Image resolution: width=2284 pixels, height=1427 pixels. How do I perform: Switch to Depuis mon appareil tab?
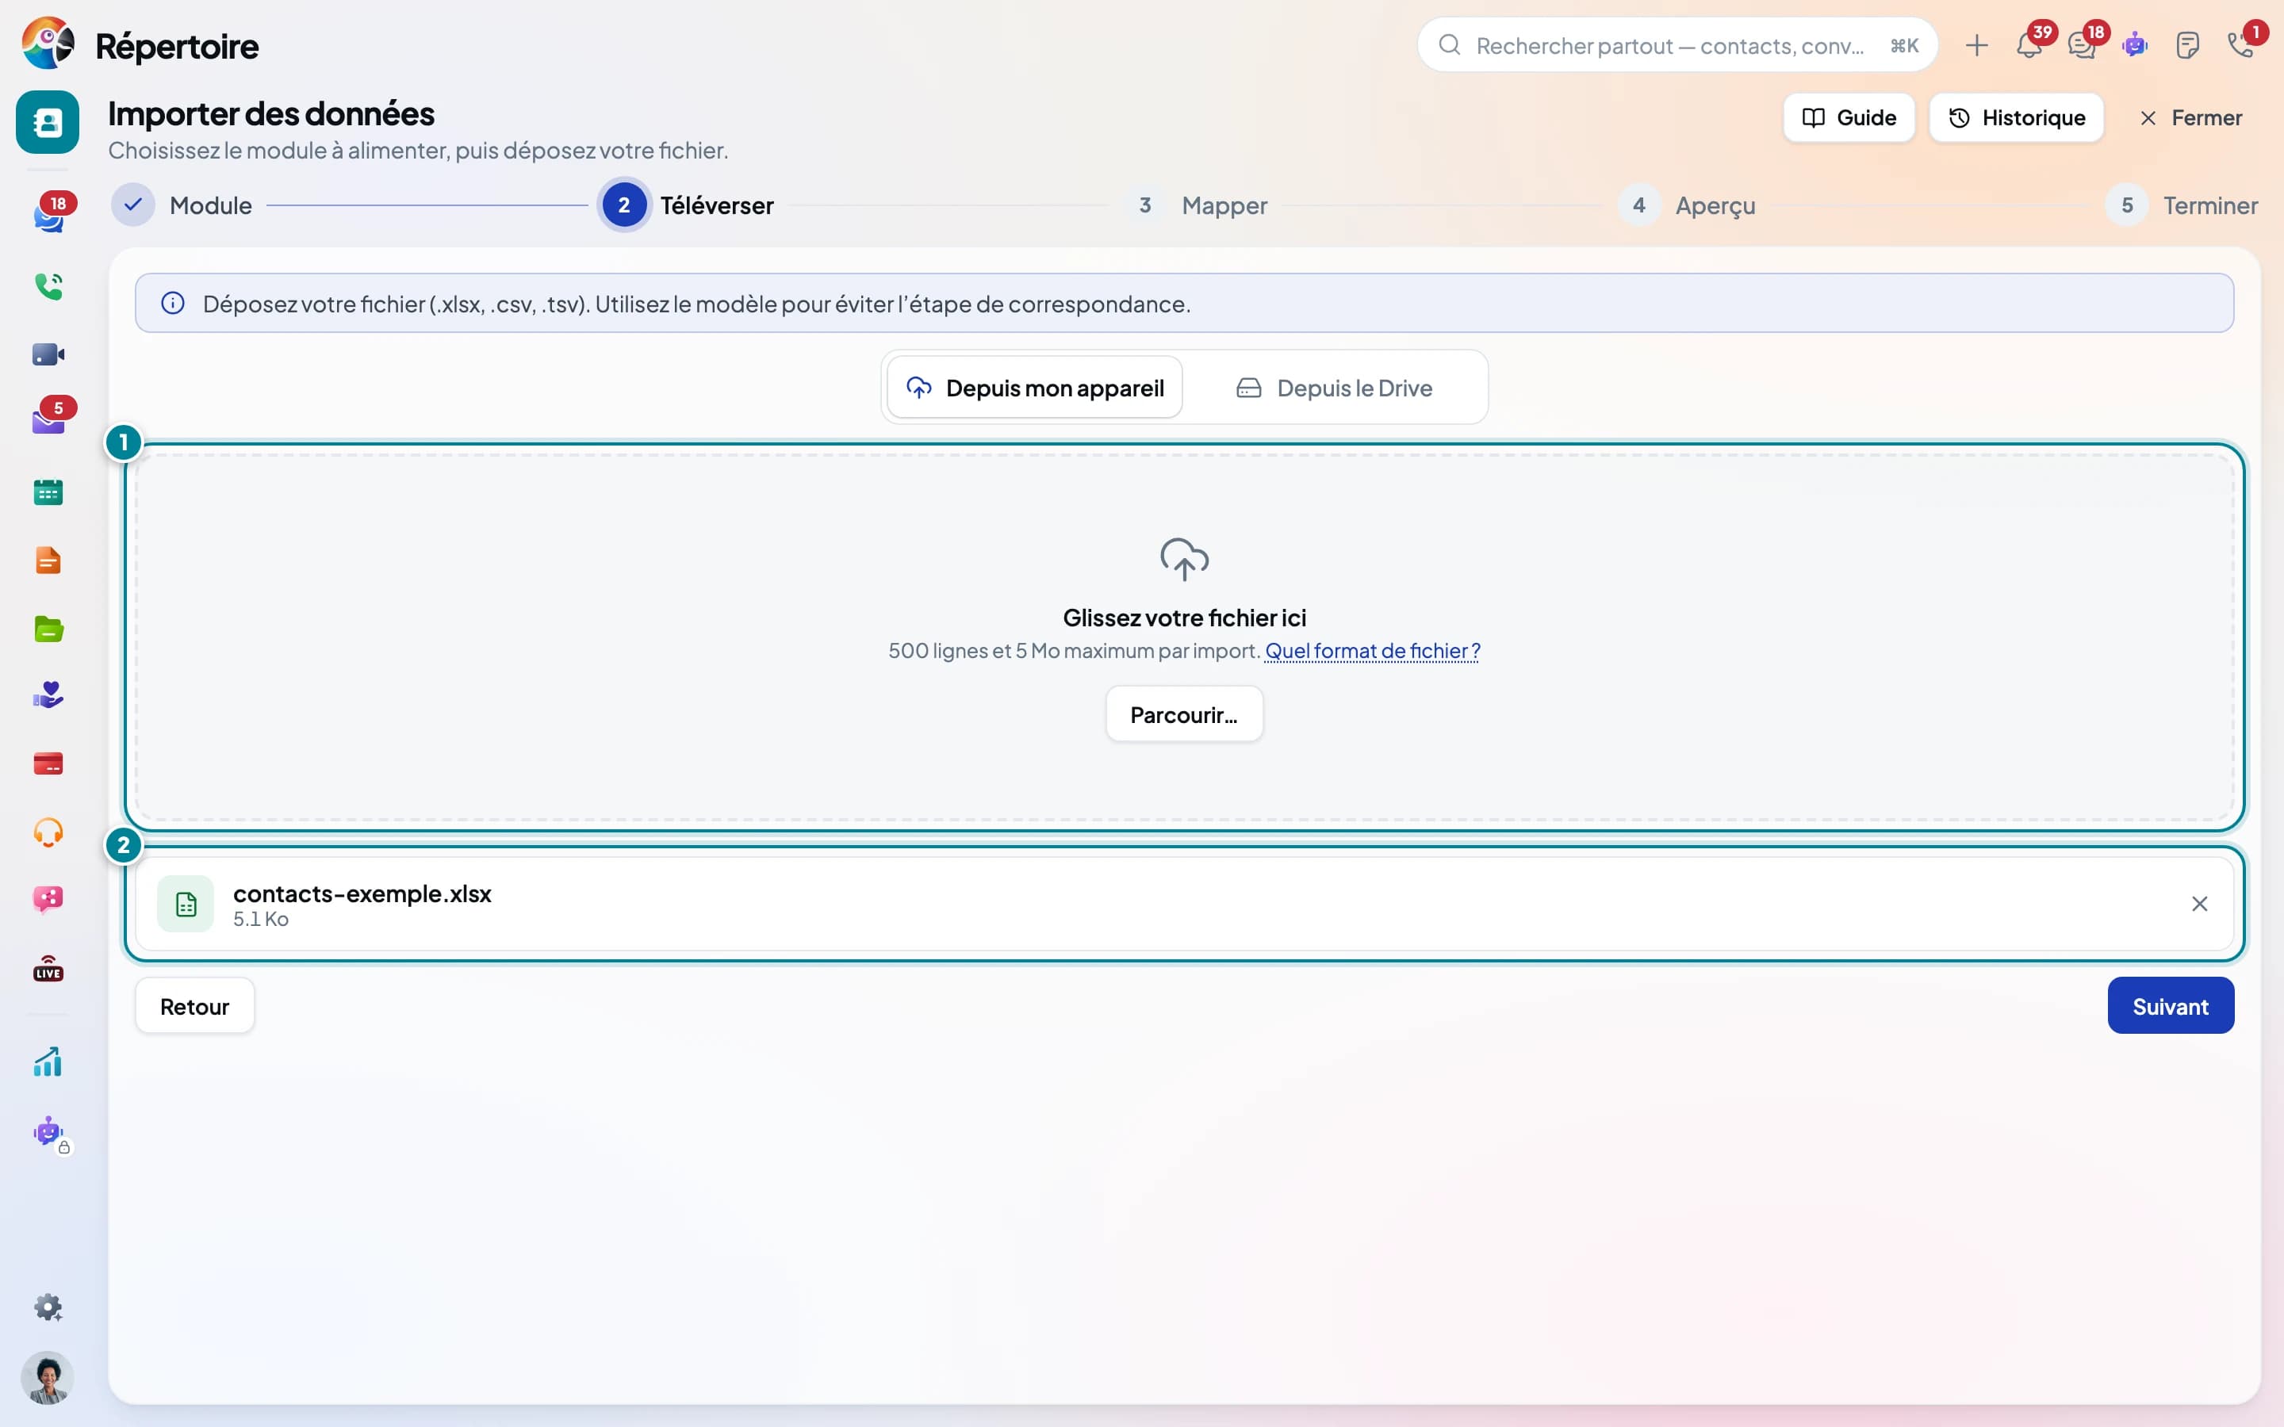coord(1034,388)
